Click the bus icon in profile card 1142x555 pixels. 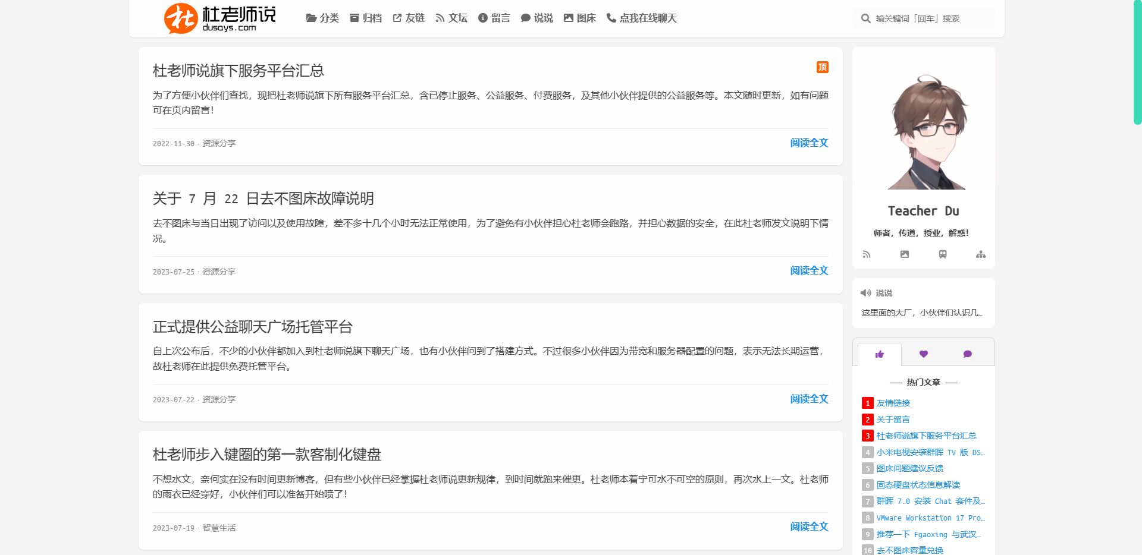tap(943, 254)
